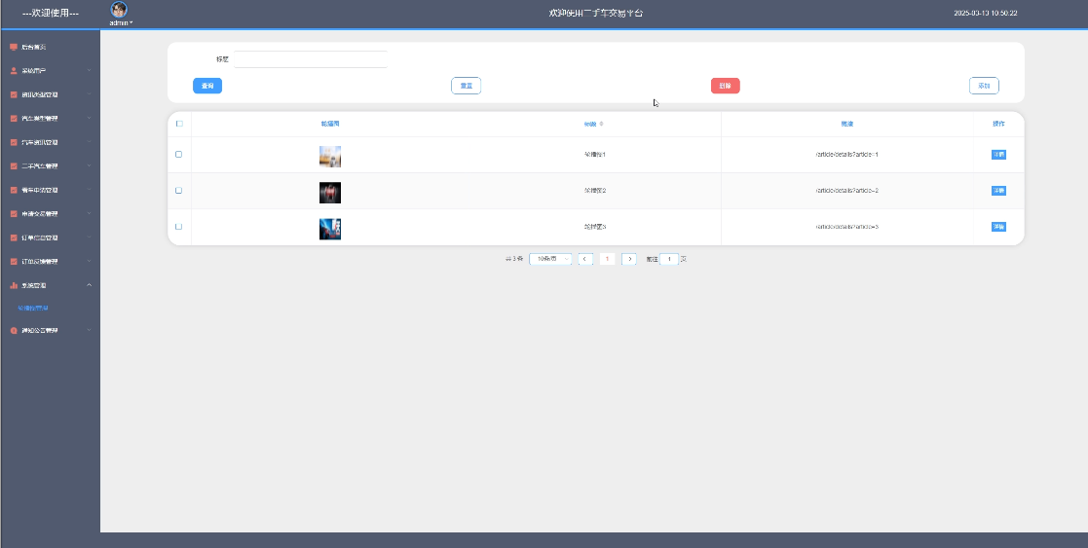Click the 欢迎使用二手车交易平台 header title
The image size is (1088, 548).
pyautogui.click(x=596, y=14)
